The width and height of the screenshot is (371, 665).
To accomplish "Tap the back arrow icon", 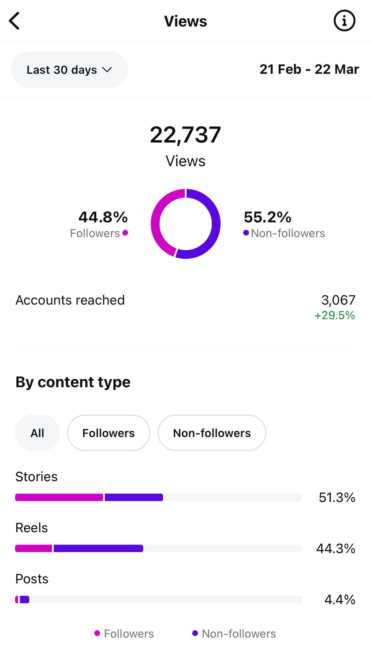I will (14, 21).
